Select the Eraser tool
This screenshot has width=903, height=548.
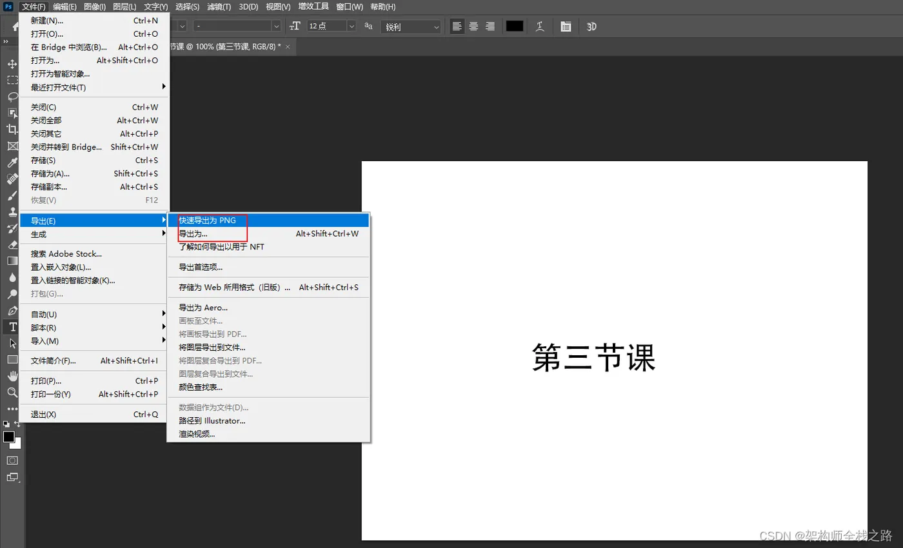click(12, 245)
